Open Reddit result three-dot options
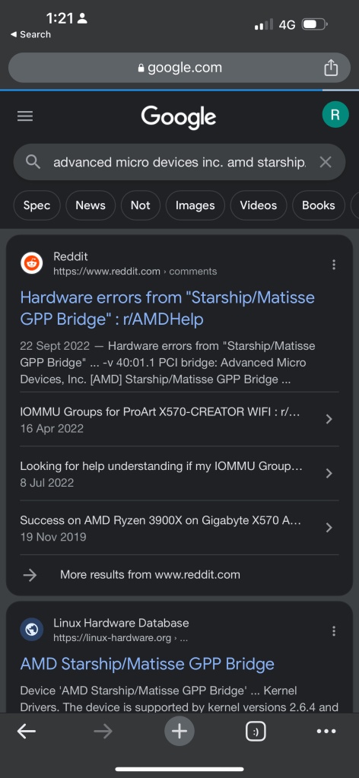359x778 pixels. [x=334, y=265]
